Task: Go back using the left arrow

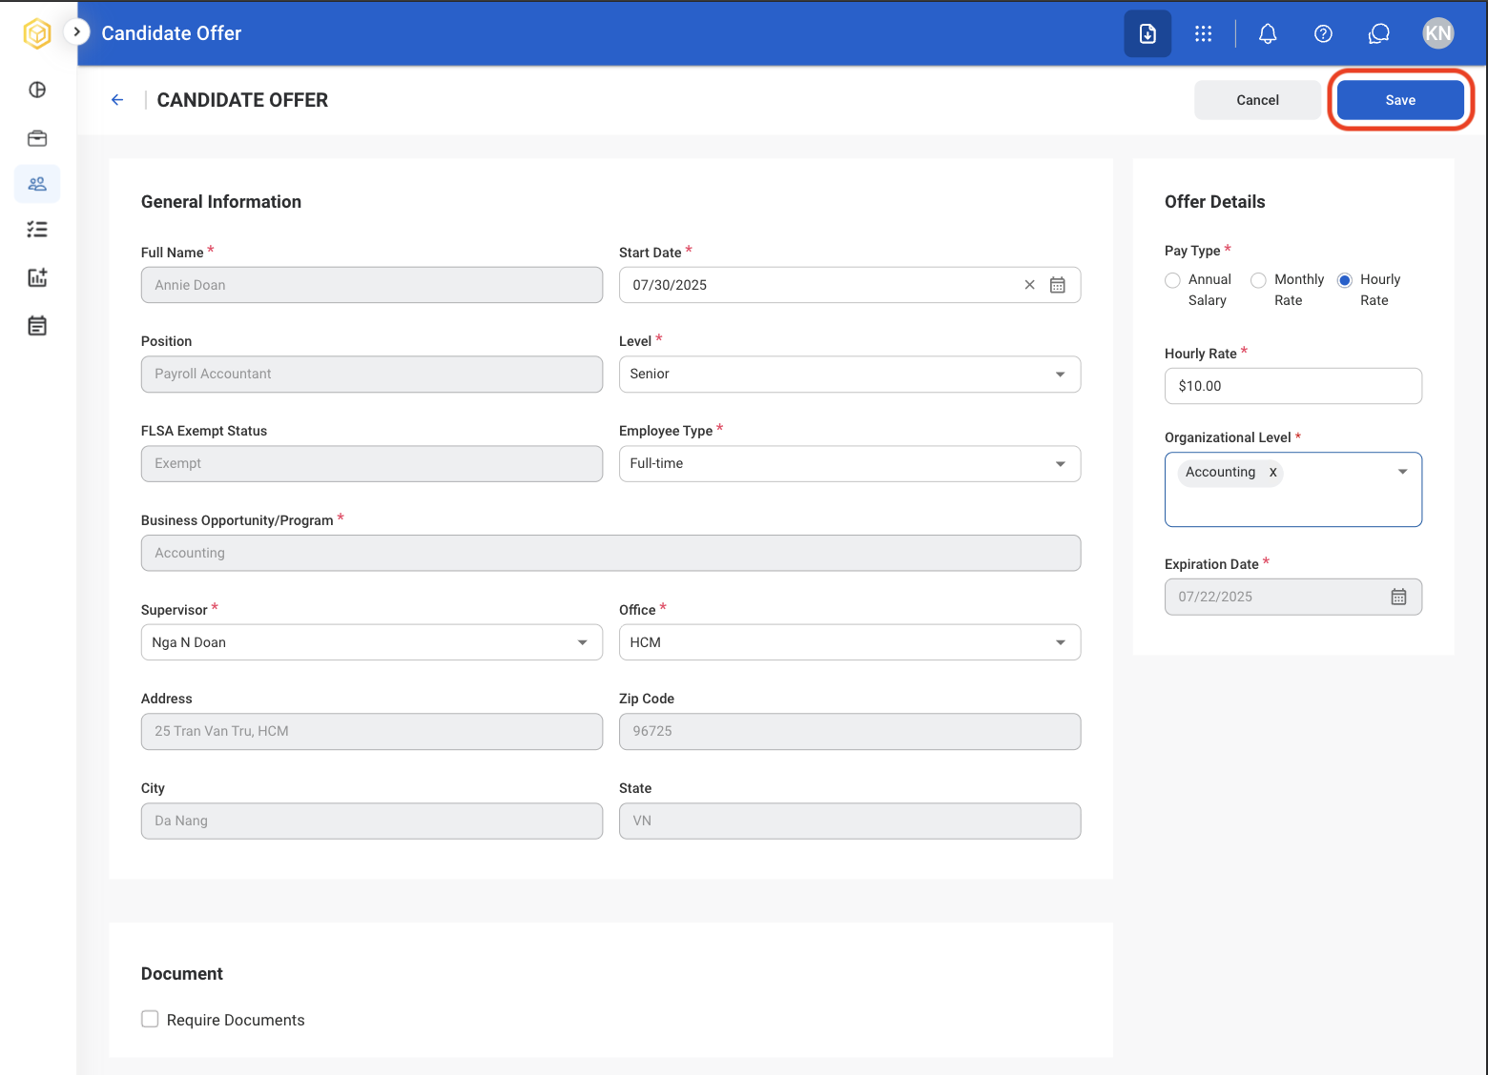Action: coord(117,100)
